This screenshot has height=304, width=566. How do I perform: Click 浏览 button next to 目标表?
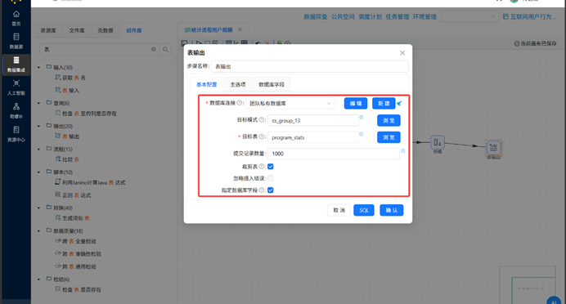pyautogui.click(x=389, y=137)
